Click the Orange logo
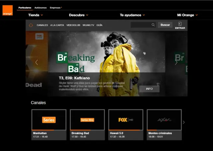Image resolution: width=213 pixels, height=151 pixels. (x=7, y=10)
